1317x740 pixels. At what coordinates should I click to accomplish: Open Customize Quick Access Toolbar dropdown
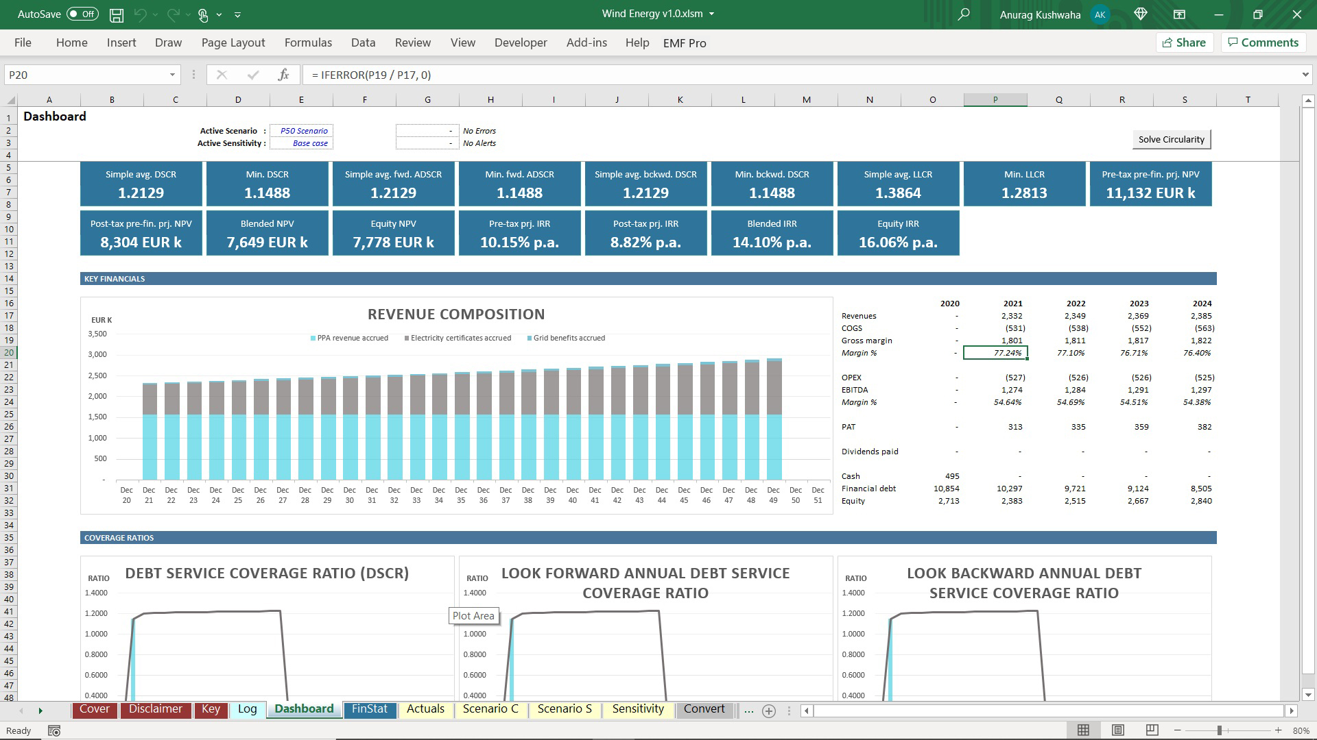[237, 14]
